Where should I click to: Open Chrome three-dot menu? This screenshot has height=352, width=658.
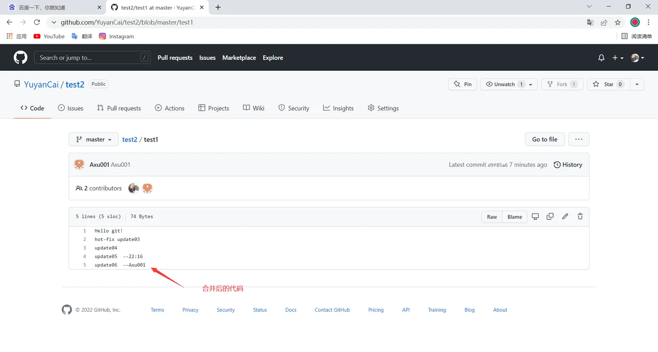649,22
